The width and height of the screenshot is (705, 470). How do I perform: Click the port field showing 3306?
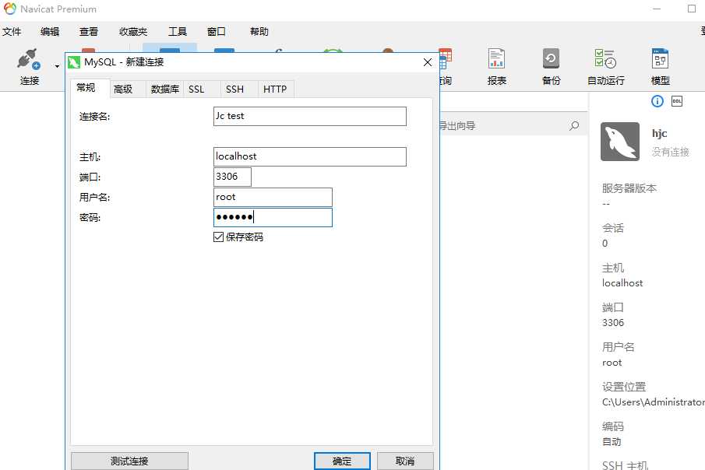pyautogui.click(x=232, y=177)
